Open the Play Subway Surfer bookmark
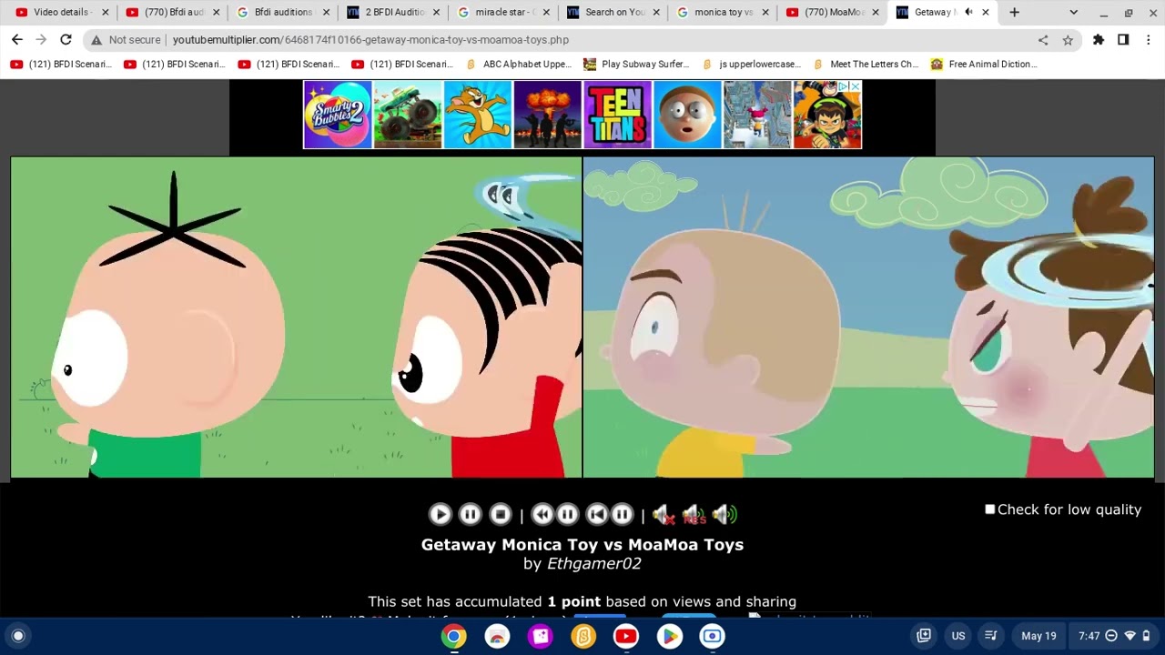The image size is (1165, 655). tap(636, 65)
